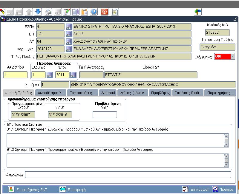This screenshot has height=194, width=239.
Task: Open the Έτος list of values button
Action: [73, 75]
